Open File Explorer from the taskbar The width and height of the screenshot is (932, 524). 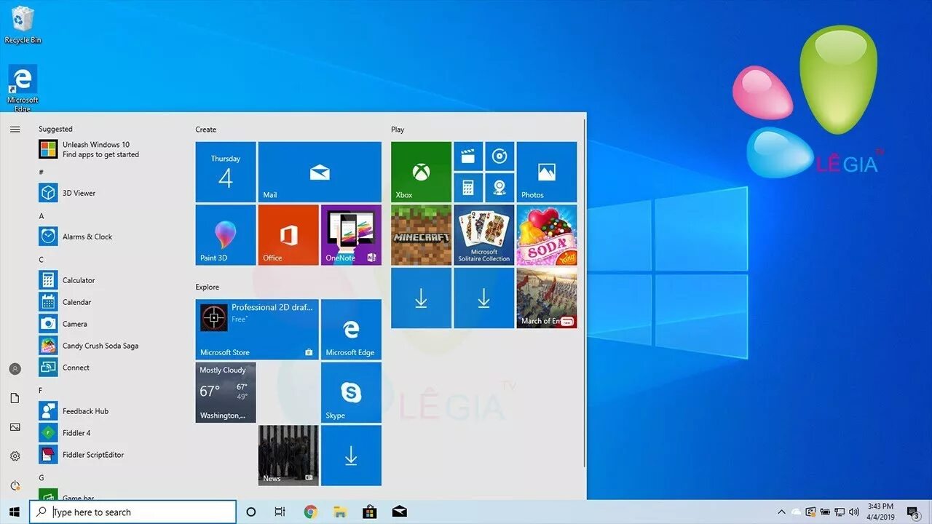coord(339,512)
